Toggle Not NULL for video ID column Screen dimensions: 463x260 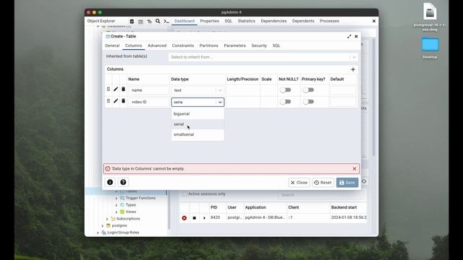coord(286,102)
